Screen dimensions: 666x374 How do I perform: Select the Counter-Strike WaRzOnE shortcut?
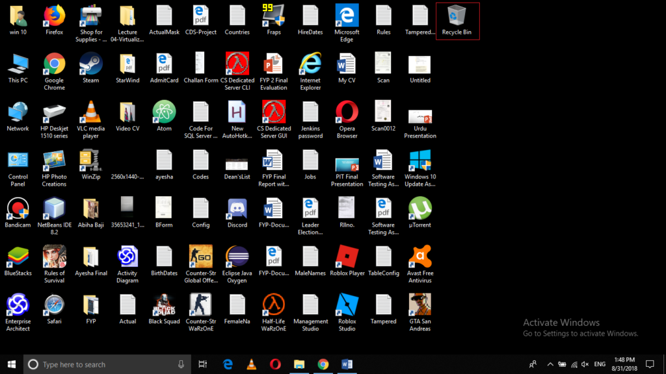[x=201, y=313]
